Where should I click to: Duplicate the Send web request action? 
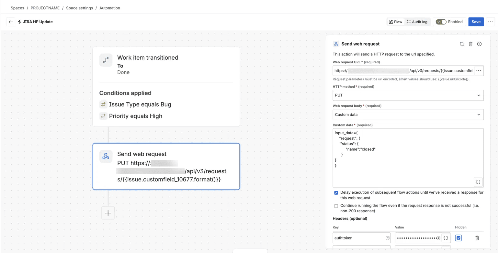pos(462,44)
